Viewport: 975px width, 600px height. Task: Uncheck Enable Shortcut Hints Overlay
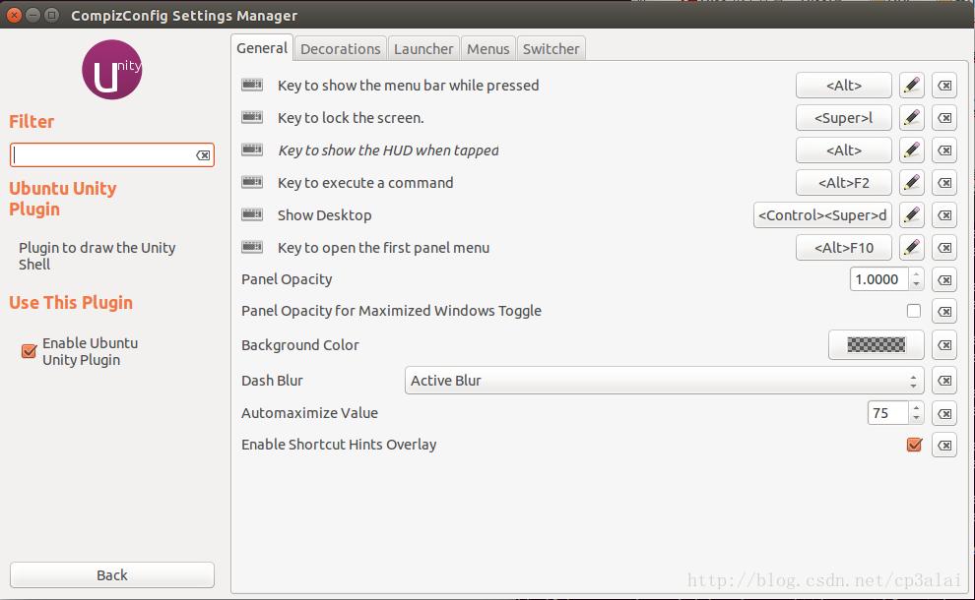coord(914,445)
